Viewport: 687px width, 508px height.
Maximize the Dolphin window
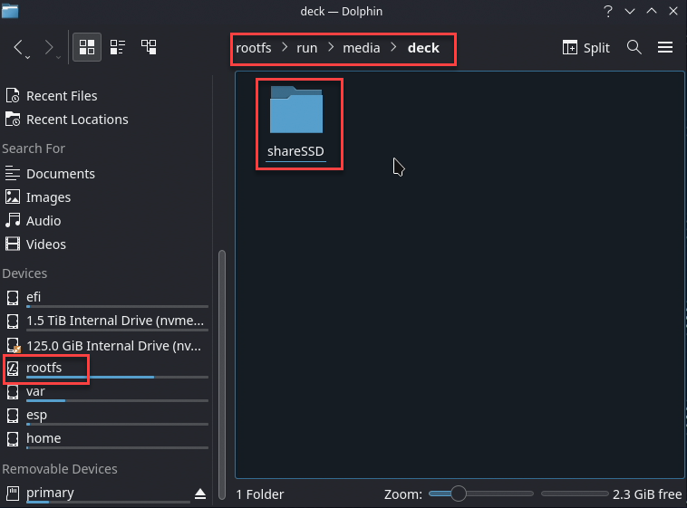[652, 11]
